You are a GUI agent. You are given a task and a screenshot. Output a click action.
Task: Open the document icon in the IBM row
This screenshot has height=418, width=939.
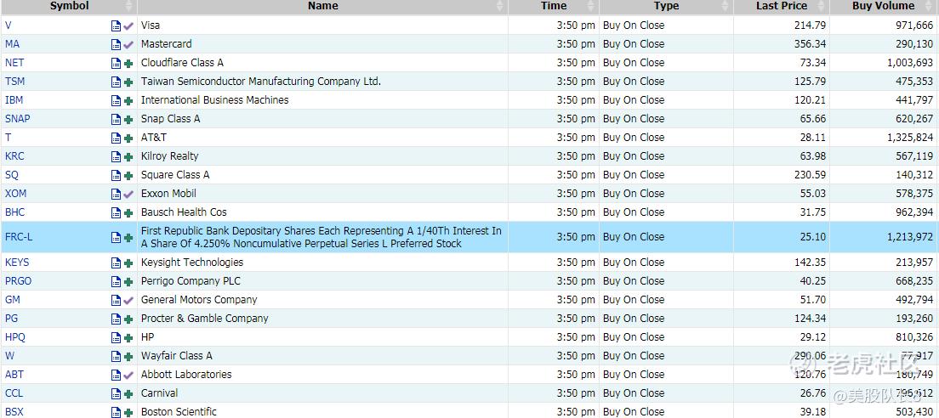[116, 100]
